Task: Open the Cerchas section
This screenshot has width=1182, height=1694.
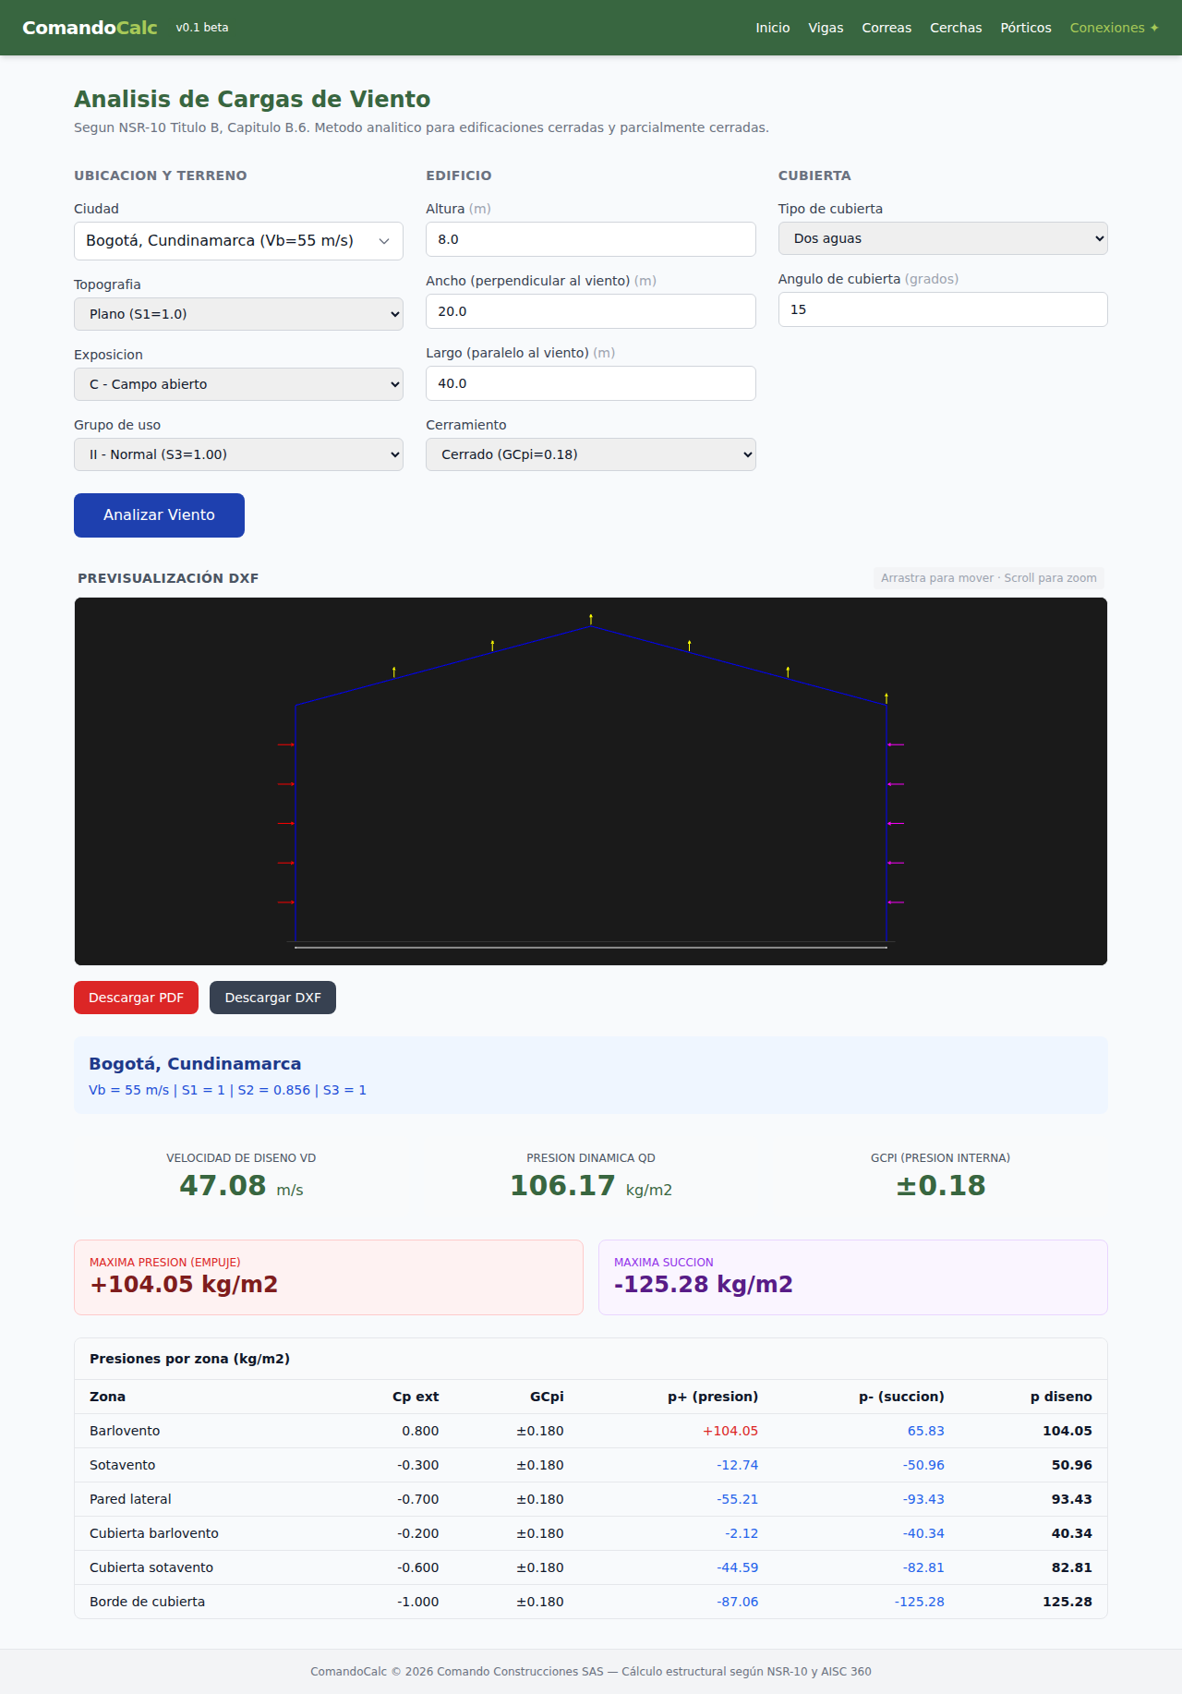Action: point(956,28)
